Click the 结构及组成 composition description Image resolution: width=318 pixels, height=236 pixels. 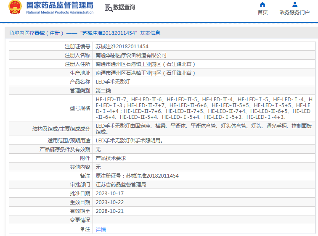tap(204, 129)
